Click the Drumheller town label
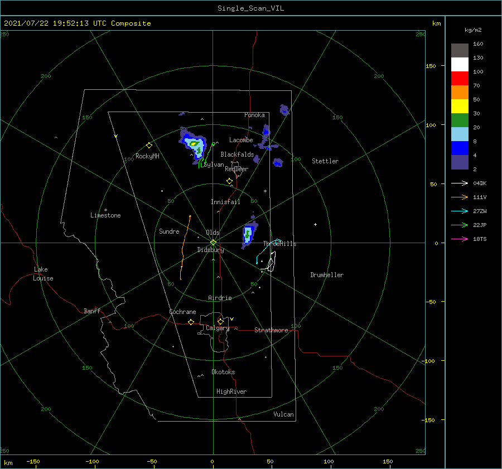This screenshot has width=502, height=469. click(x=327, y=275)
